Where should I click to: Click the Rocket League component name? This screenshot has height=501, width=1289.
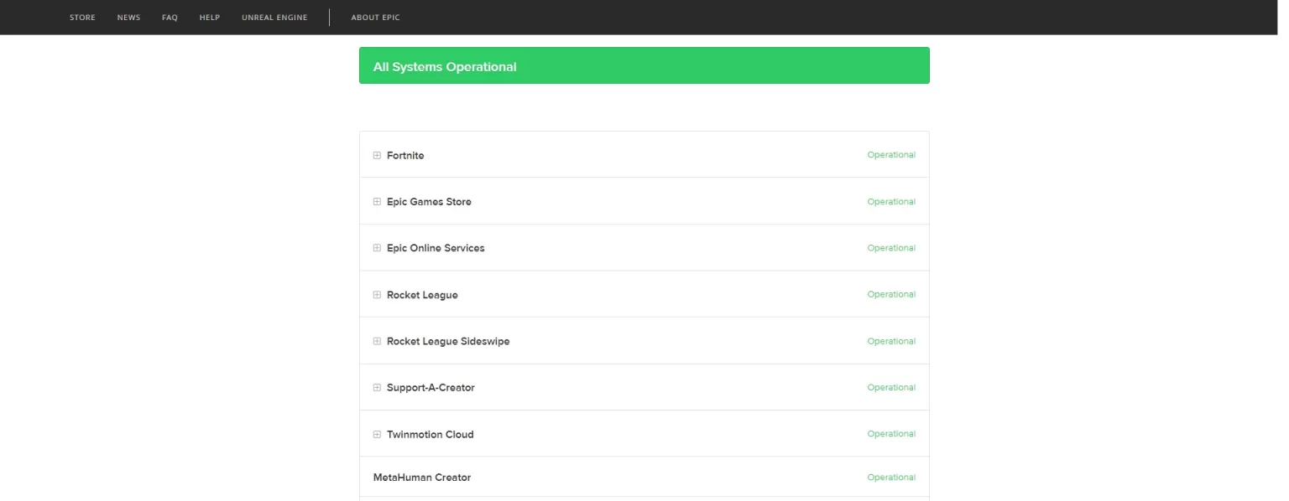[x=422, y=295]
